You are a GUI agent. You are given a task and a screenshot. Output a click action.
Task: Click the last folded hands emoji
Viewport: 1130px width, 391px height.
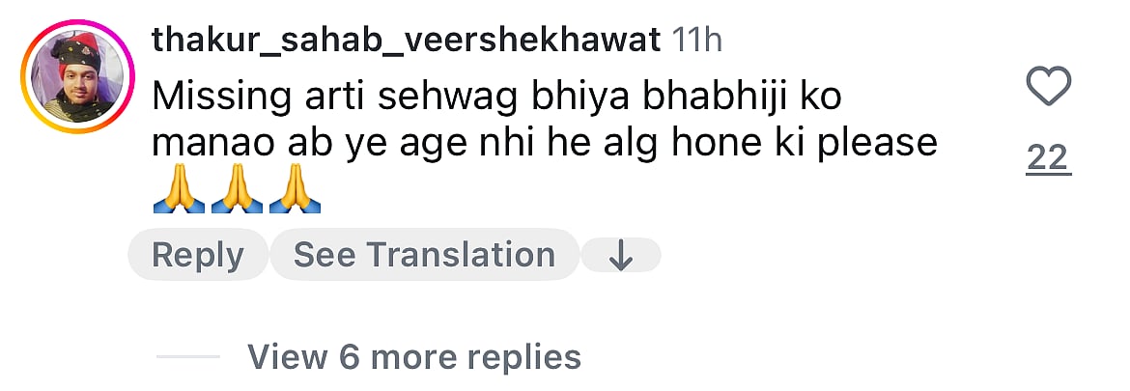pyautogui.click(x=295, y=193)
